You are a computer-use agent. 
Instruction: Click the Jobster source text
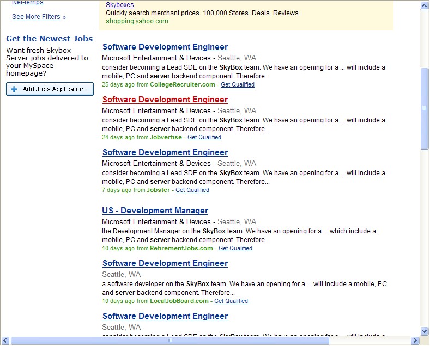point(158,190)
